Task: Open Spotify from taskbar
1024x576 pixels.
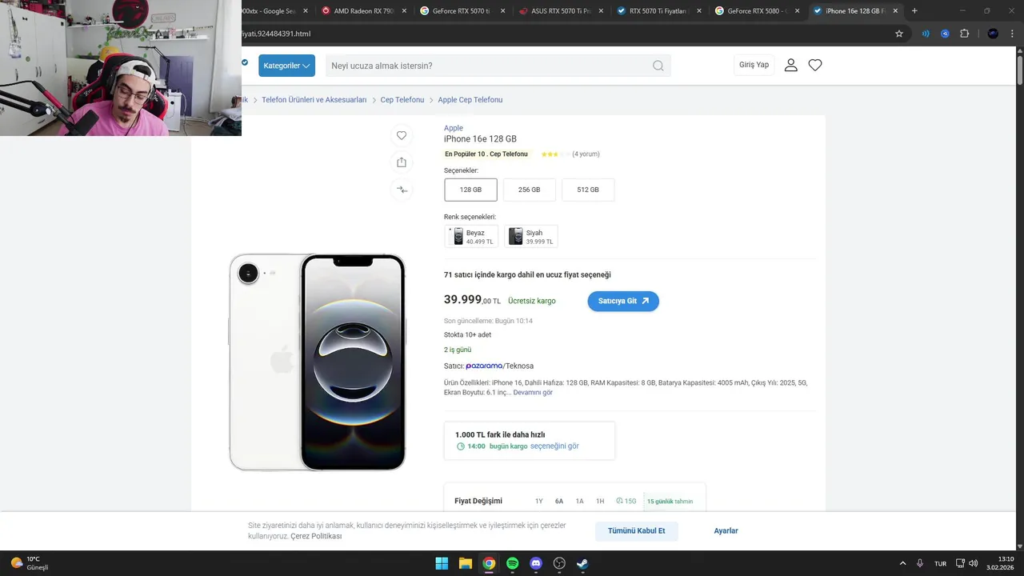Action: point(512,563)
